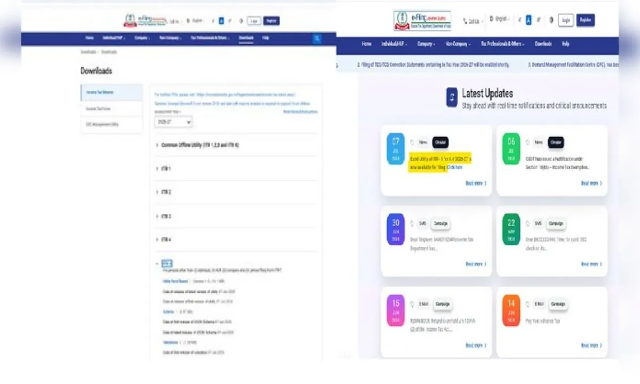Click Read more on orange 14 card
640x384 pixels.
pos(591,345)
